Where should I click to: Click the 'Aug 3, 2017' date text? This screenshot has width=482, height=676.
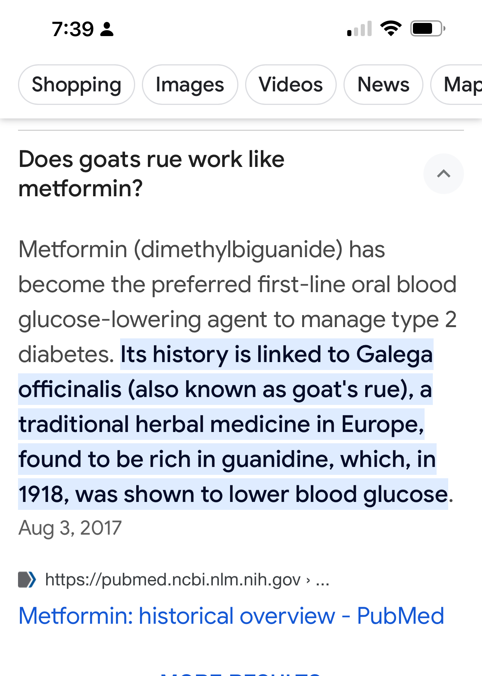click(x=70, y=528)
